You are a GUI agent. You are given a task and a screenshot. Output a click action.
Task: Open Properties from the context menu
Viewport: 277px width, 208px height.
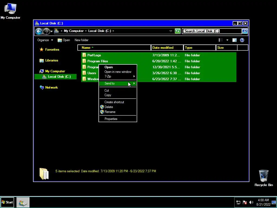point(118,119)
